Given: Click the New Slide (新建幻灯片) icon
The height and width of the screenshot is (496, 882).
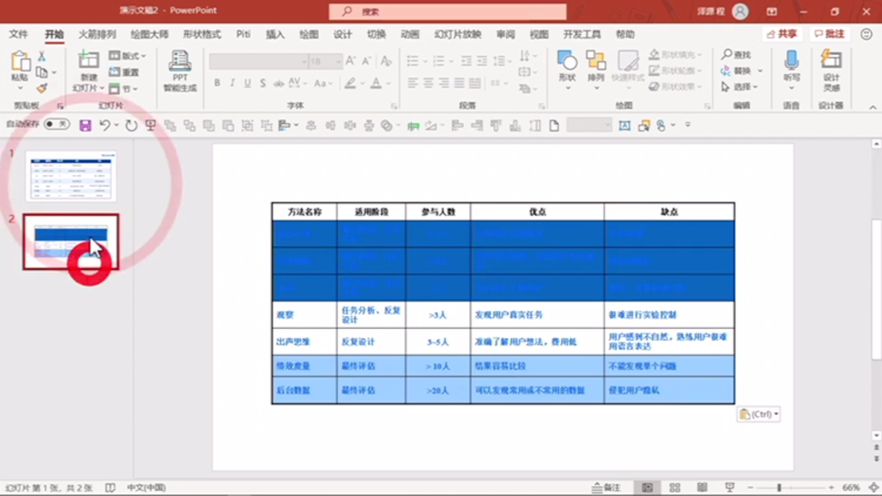Looking at the screenshot, I should [x=89, y=60].
